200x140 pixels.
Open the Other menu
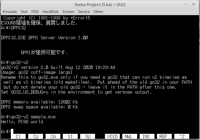(x=98, y=12)
